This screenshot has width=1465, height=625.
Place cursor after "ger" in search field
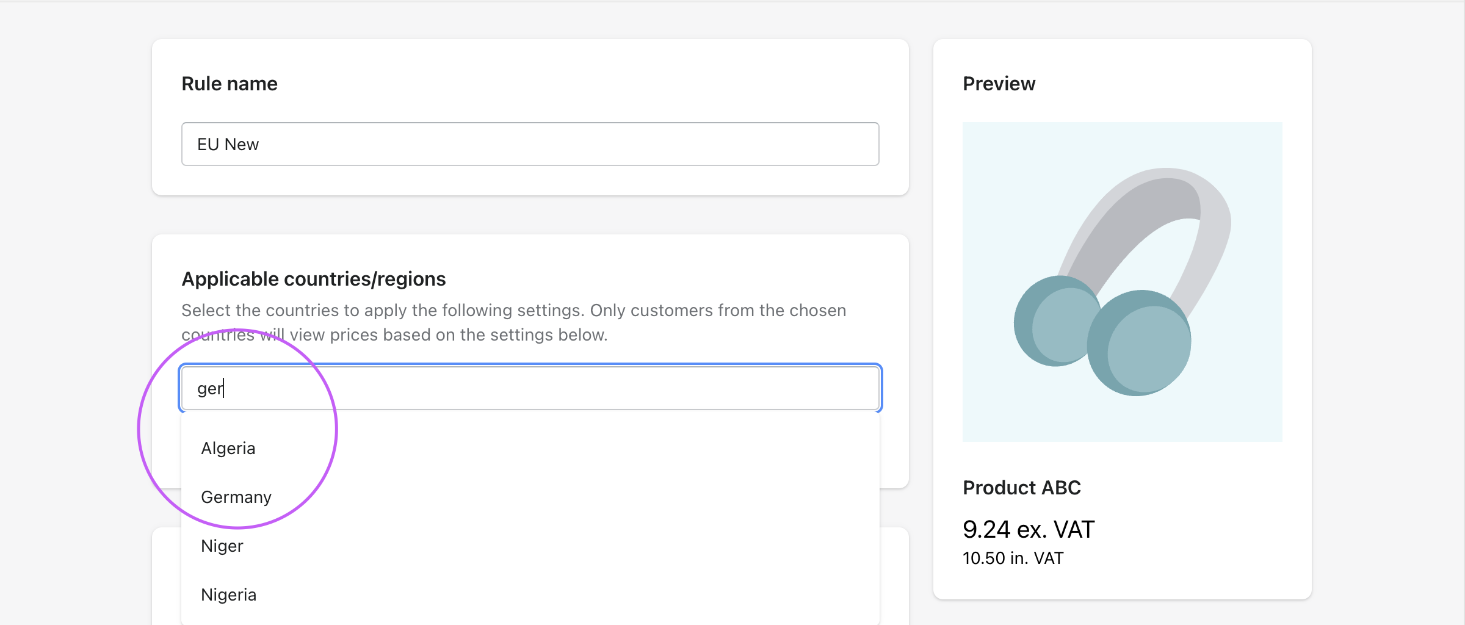[225, 388]
